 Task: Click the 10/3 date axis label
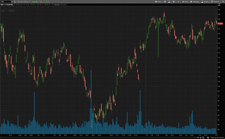pos(93,135)
